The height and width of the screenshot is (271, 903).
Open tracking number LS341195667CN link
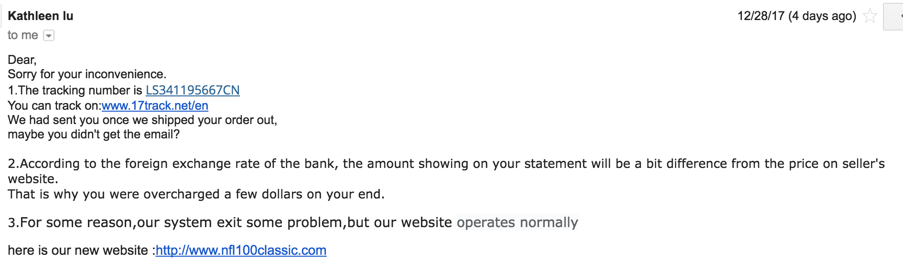[193, 90]
